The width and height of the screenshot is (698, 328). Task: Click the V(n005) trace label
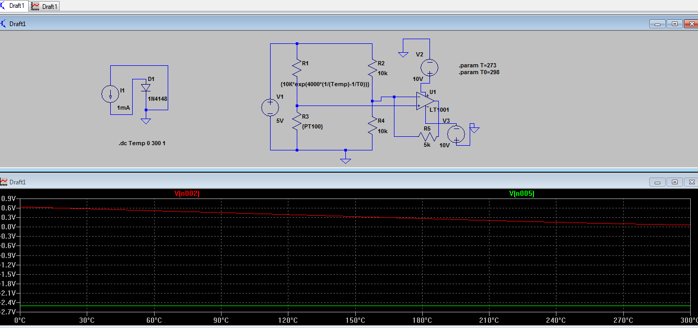[x=522, y=194]
